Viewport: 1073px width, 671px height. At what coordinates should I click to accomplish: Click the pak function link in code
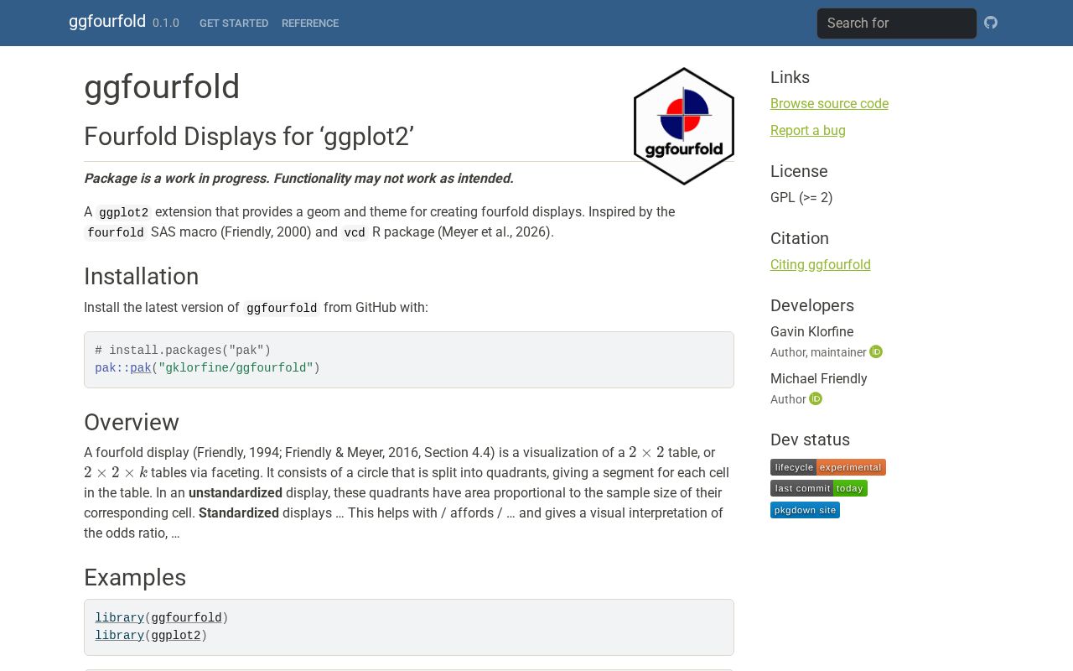pyautogui.click(x=141, y=368)
